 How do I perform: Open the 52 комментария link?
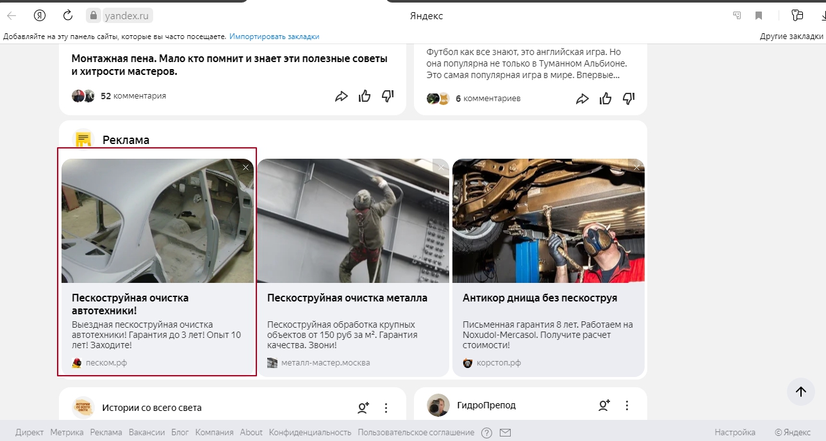click(x=133, y=96)
